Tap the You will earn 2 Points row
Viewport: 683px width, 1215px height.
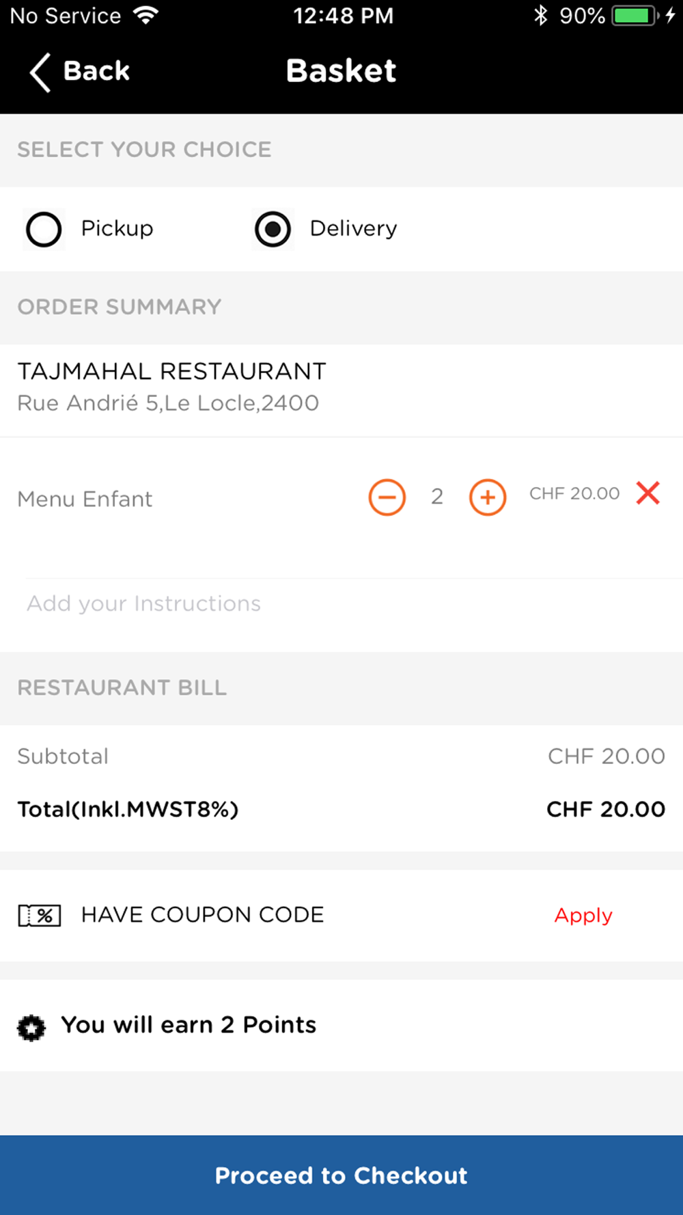(x=341, y=1025)
